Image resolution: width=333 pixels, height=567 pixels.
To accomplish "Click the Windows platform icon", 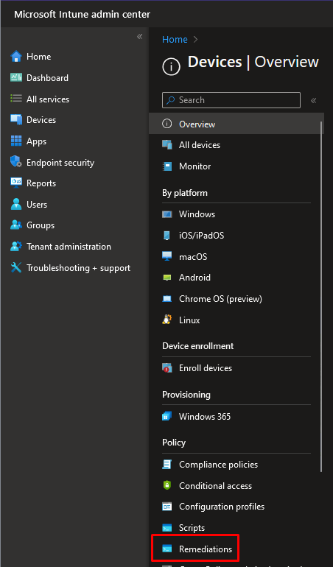I will (166, 214).
